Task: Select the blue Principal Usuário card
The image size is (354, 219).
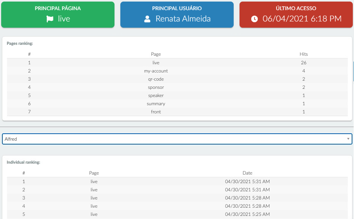Action: coord(177,15)
